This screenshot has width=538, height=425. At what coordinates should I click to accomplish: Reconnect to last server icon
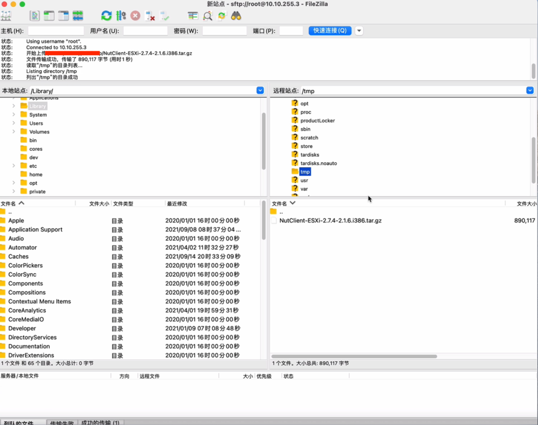click(x=164, y=16)
